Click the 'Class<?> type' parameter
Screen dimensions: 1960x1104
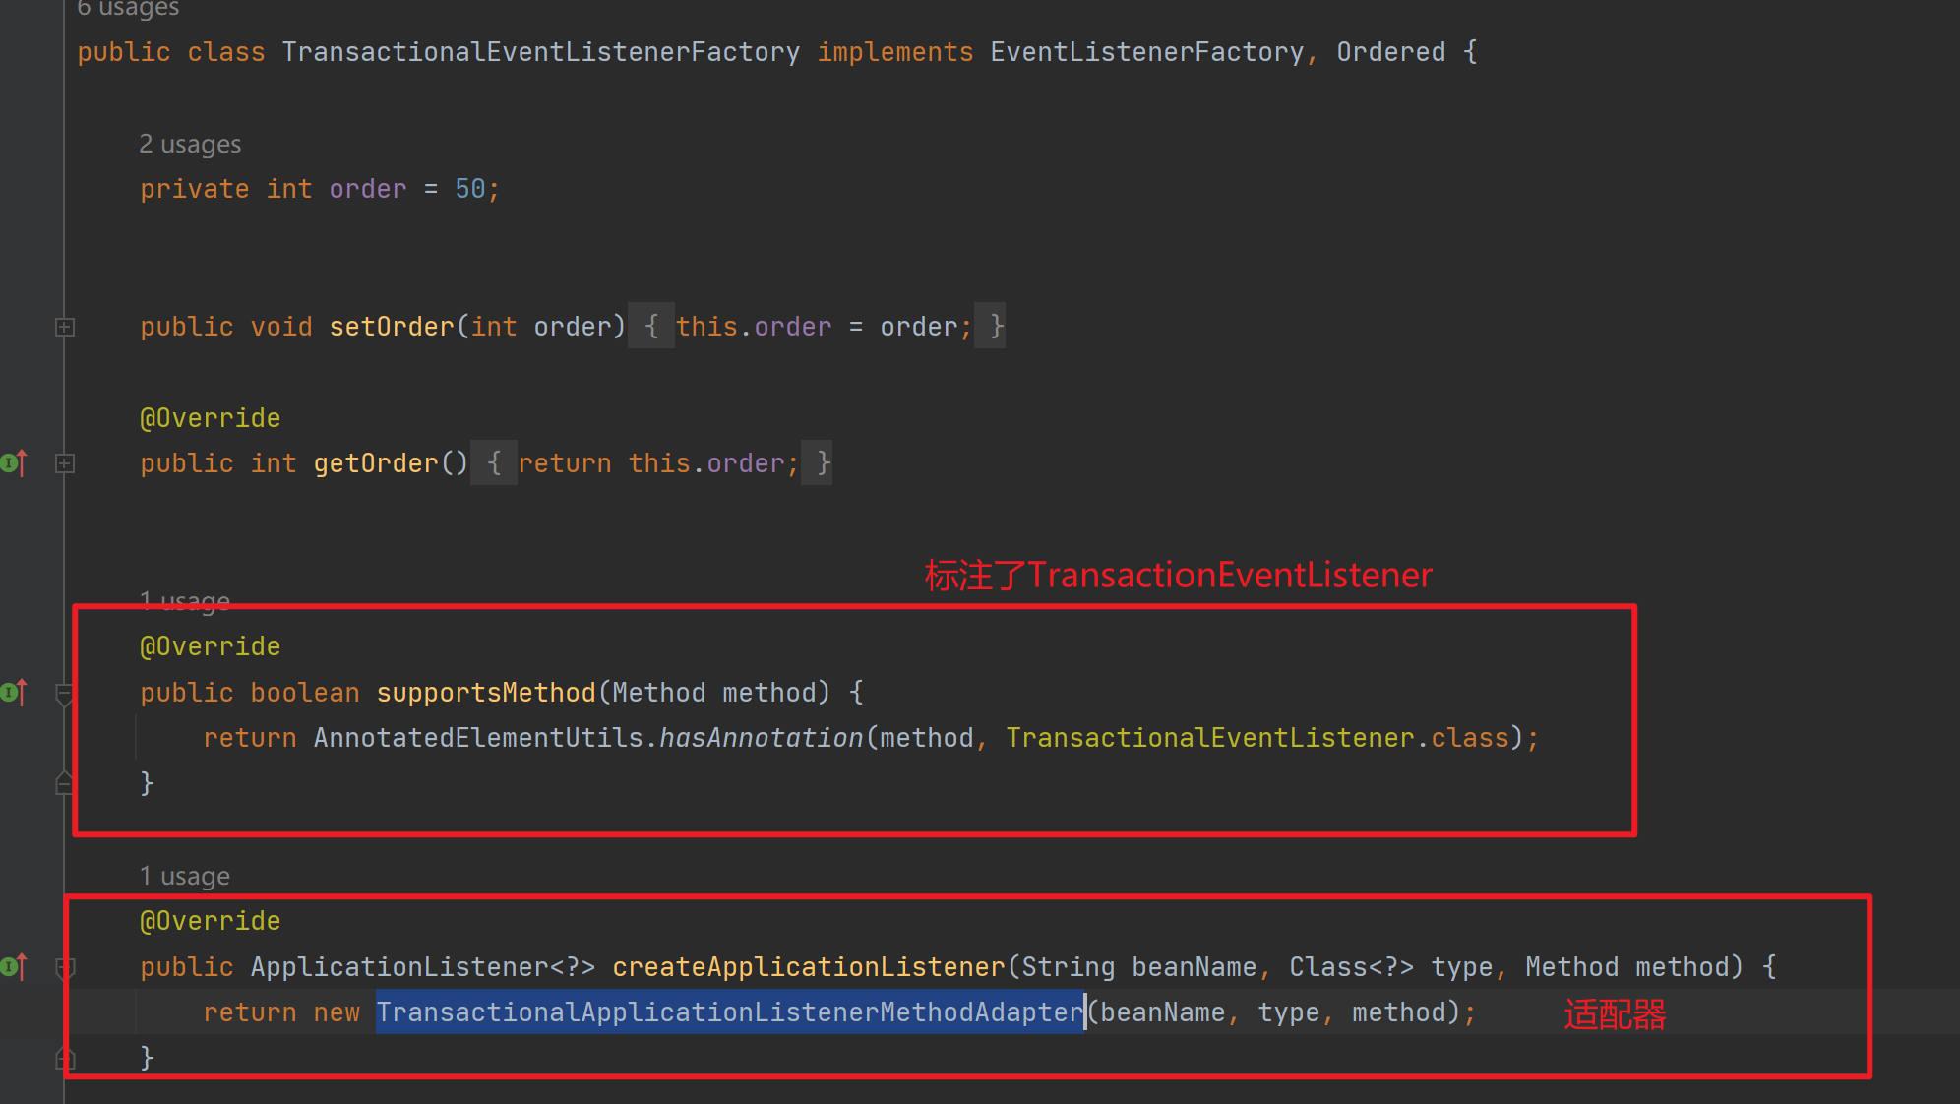click(x=1391, y=967)
